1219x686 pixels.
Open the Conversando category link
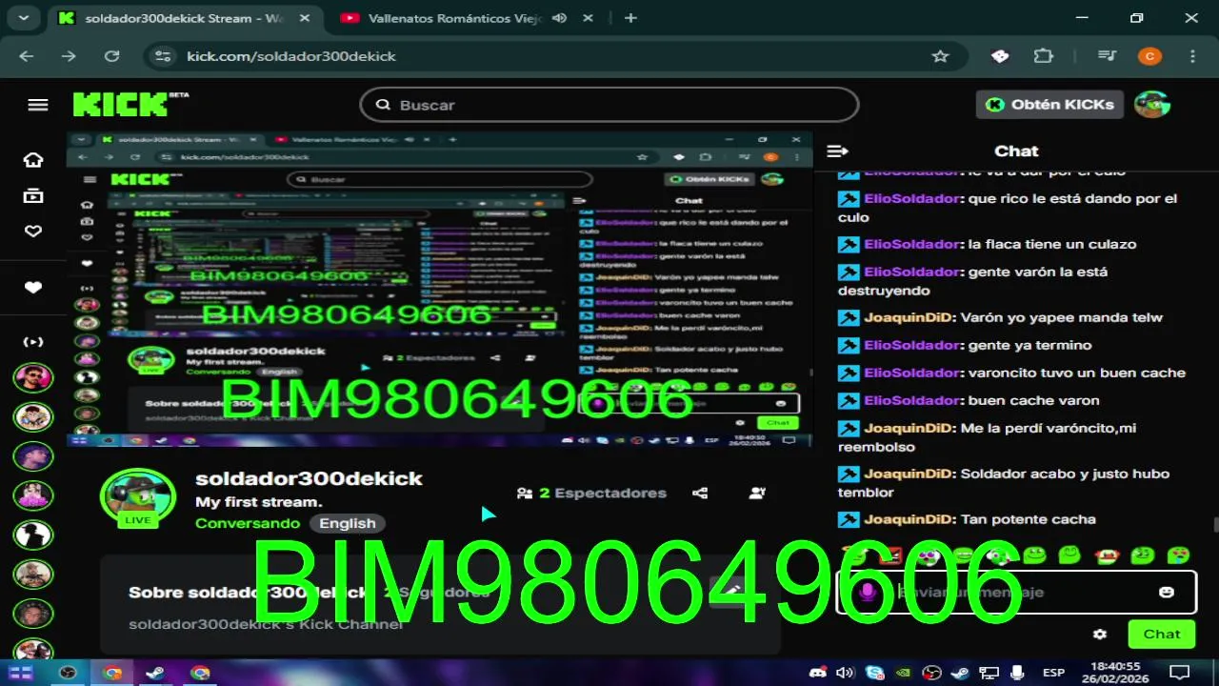coord(248,523)
